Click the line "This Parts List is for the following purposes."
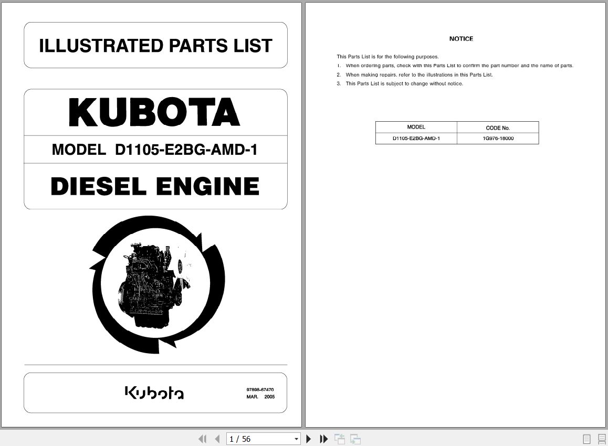This screenshot has height=446, width=608. click(388, 57)
